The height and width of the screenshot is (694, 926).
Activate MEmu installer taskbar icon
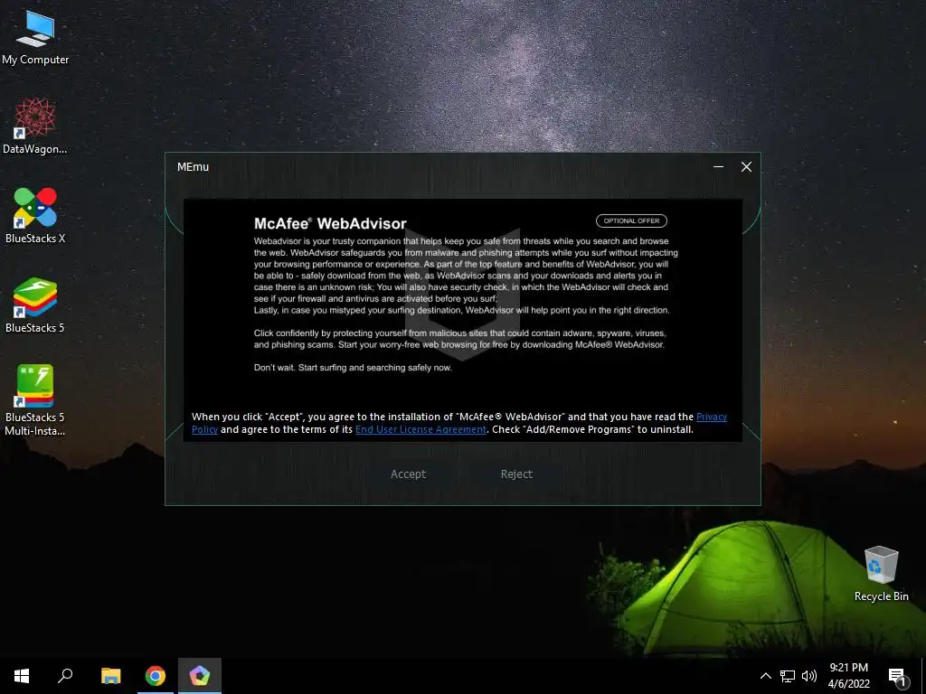tap(200, 676)
